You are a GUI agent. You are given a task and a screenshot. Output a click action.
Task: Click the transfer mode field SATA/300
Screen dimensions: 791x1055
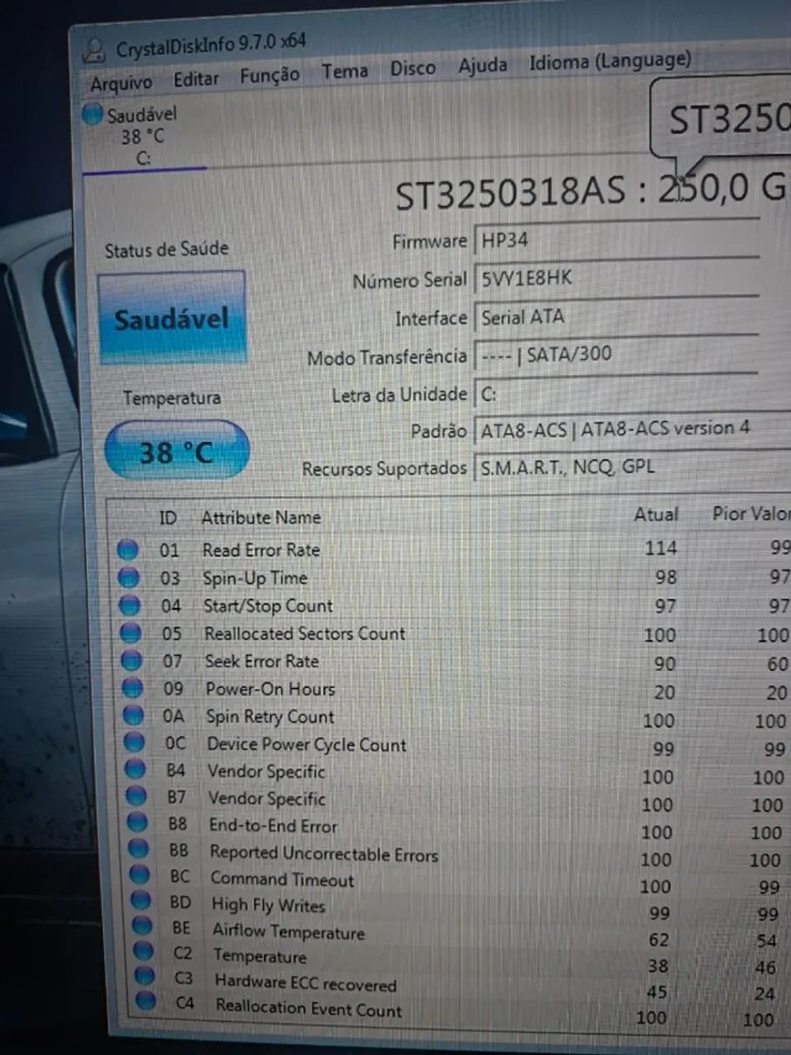coord(616,354)
